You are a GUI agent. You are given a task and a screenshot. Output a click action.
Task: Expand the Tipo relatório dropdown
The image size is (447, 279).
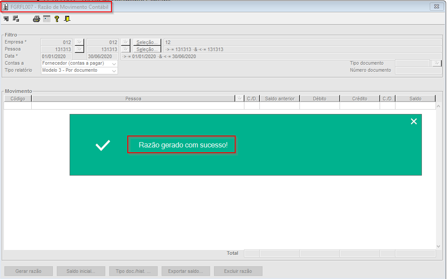[114, 71]
